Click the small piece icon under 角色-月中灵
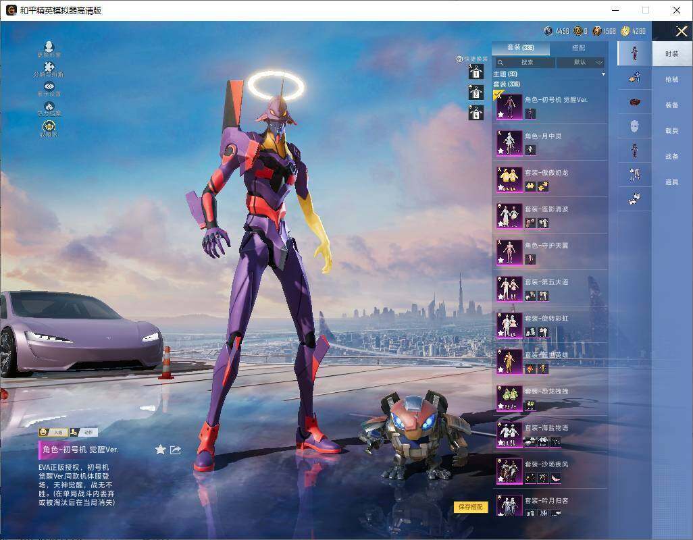The width and height of the screenshot is (693, 540). [530, 150]
